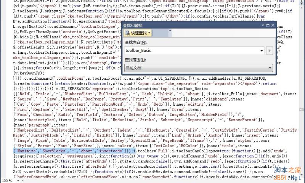Click the editor split handle at top right

pos(302,3)
